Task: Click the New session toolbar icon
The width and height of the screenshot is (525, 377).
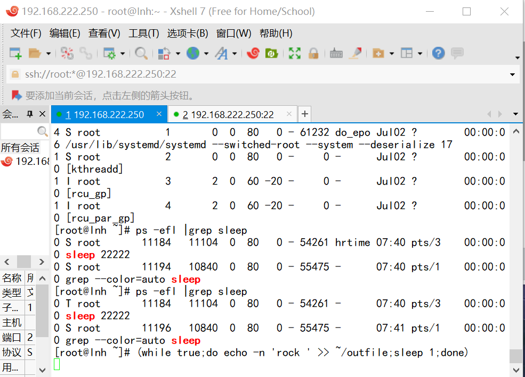Action: (15, 53)
